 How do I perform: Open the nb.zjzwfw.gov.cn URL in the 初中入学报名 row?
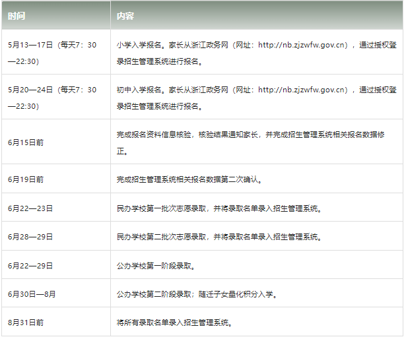(302, 90)
